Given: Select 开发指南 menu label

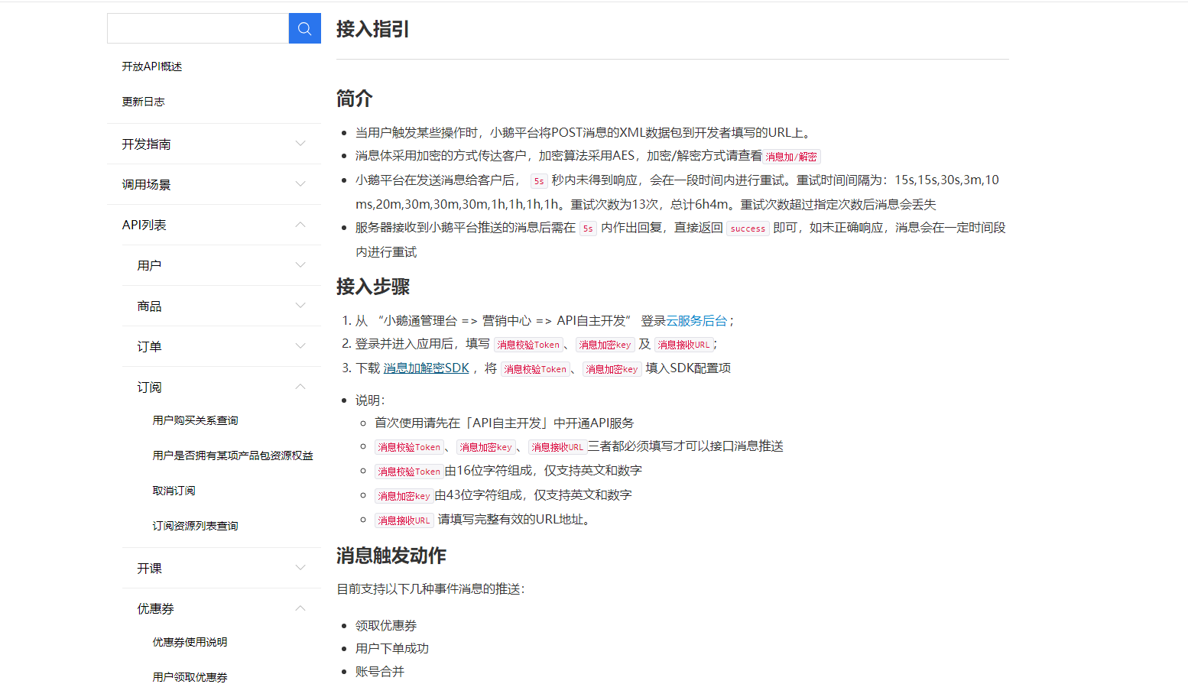Looking at the screenshot, I should pyautogui.click(x=146, y=144).
